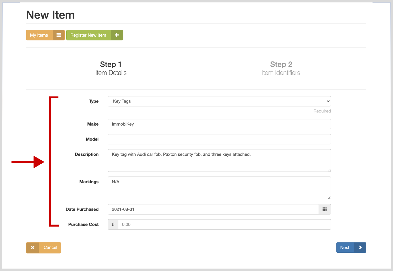
Task: Edit the Description text area
Action: coord(219,160)
